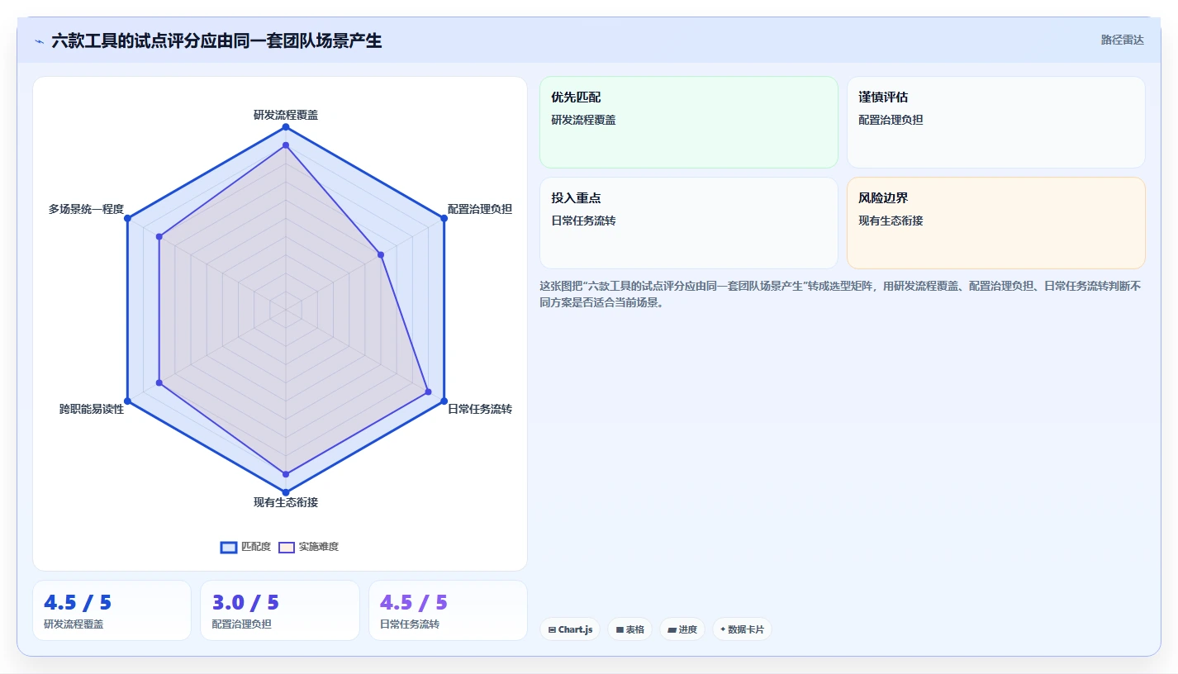Click 实施难度 data point on 多场景统一程度 axis
Viewport: 1178px width, 674px height.
point(159,237)
